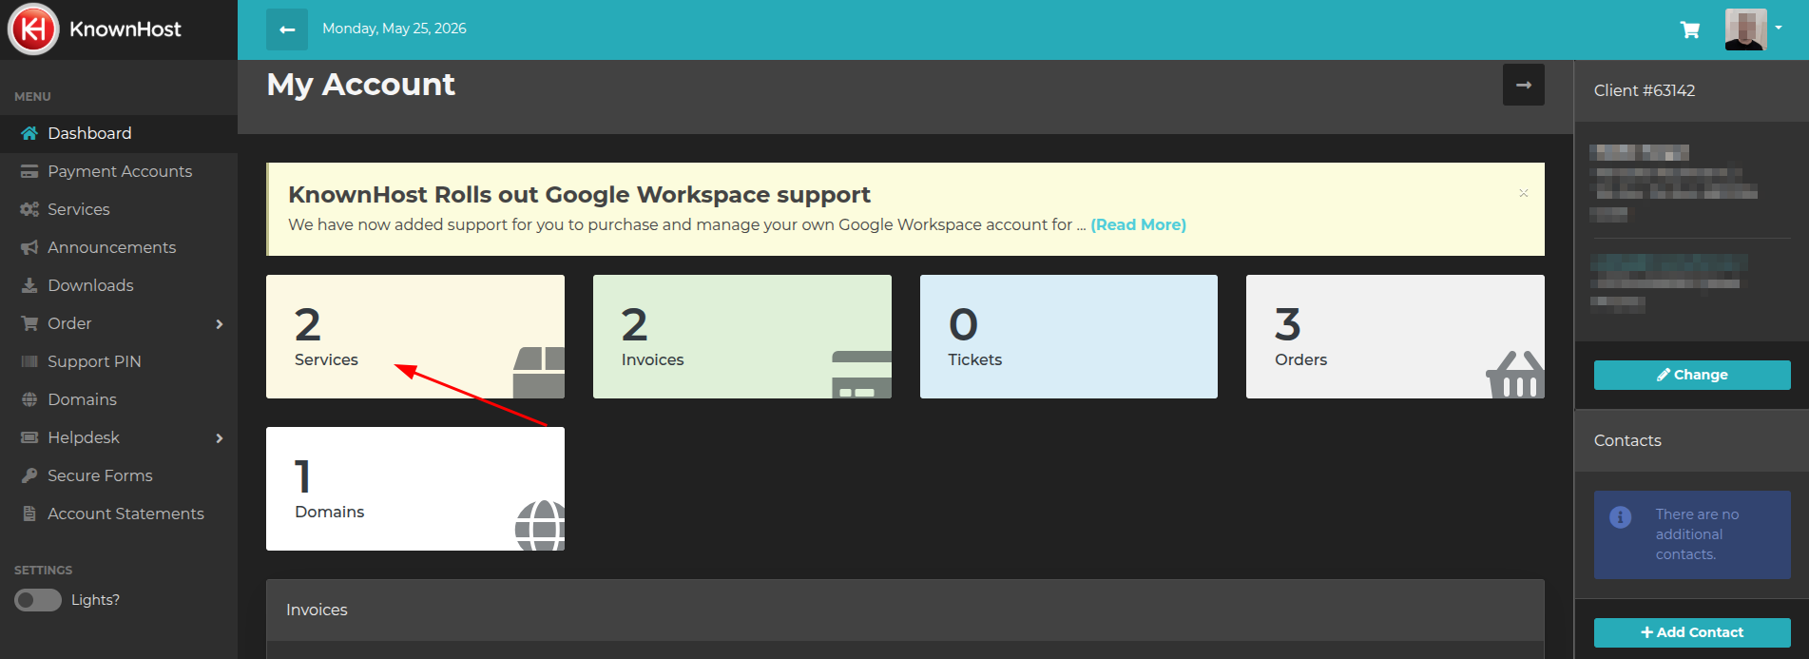This screenshot has width=1809, height=659.
Task: Click the date Monday, May 25, 2026
Action: point(395,29)
